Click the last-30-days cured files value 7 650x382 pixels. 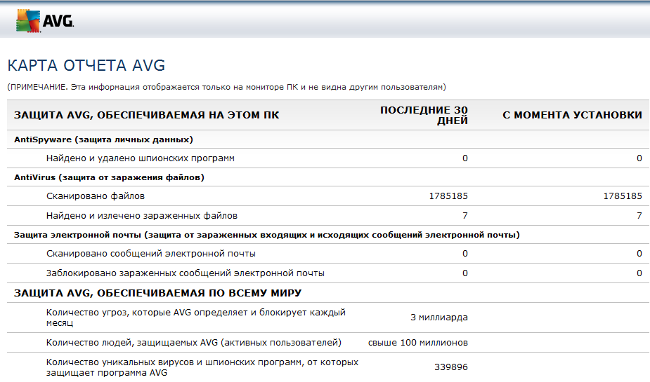tap(465, 216)
